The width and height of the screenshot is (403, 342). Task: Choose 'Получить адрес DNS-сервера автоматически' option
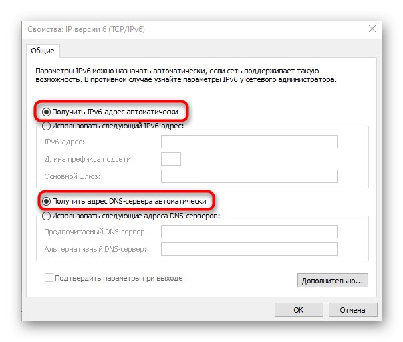tap(47, 200)
